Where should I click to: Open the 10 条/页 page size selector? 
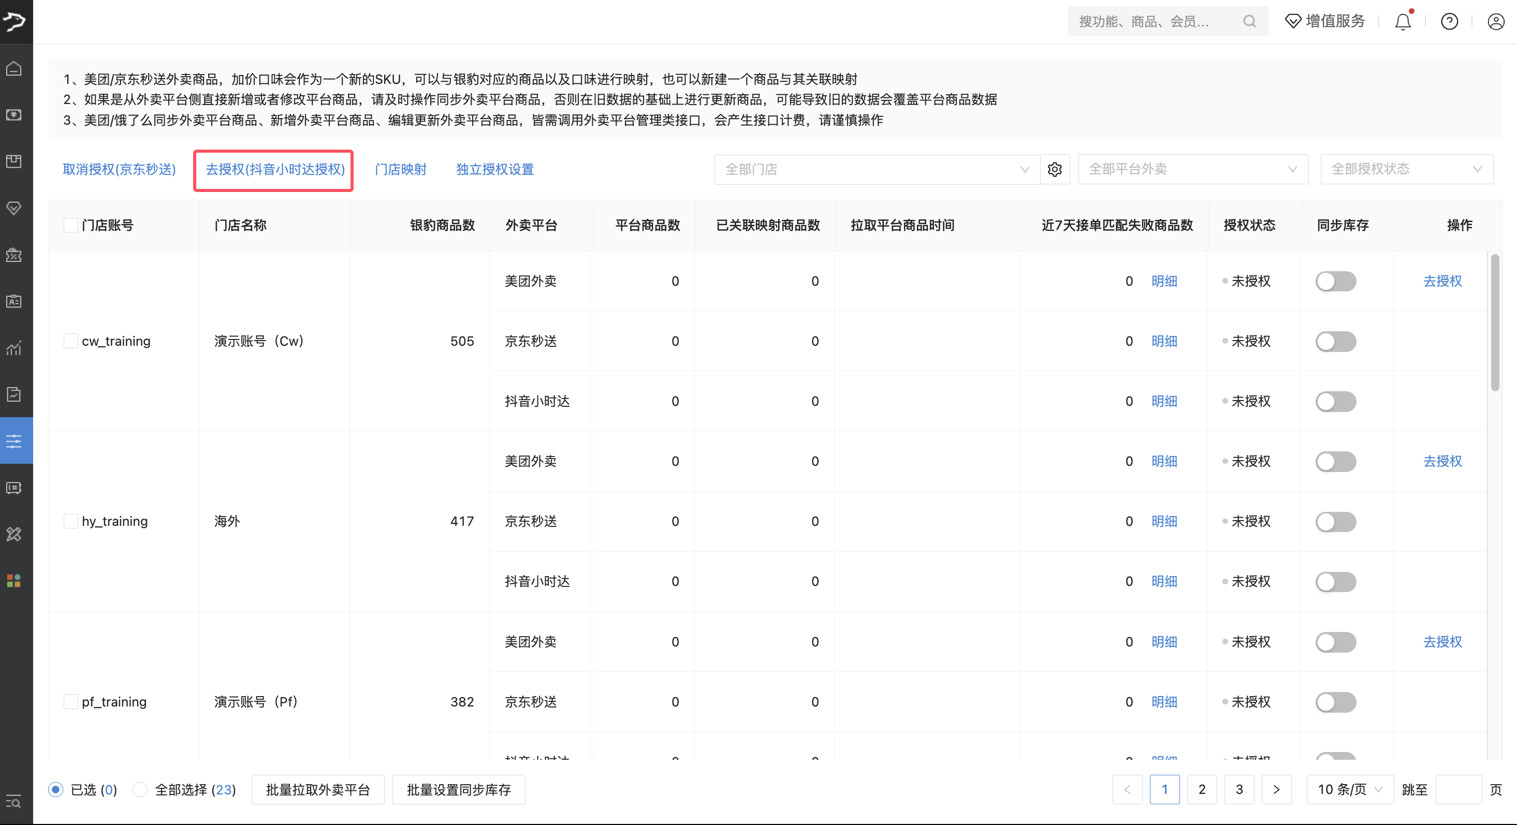1349,790
